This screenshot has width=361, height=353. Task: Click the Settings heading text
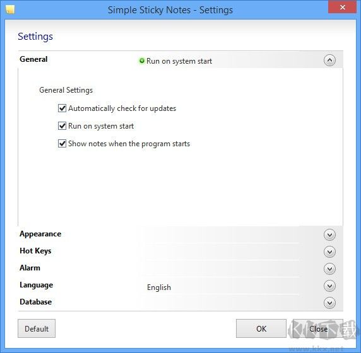35,37
